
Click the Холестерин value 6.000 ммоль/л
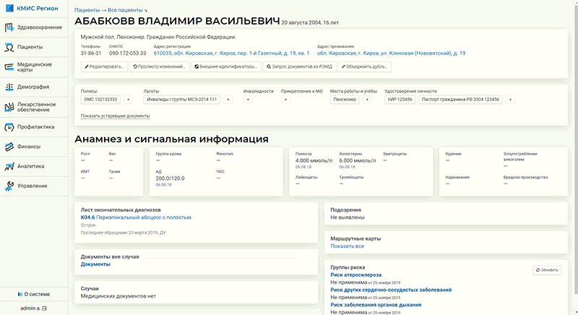point(358,160)
